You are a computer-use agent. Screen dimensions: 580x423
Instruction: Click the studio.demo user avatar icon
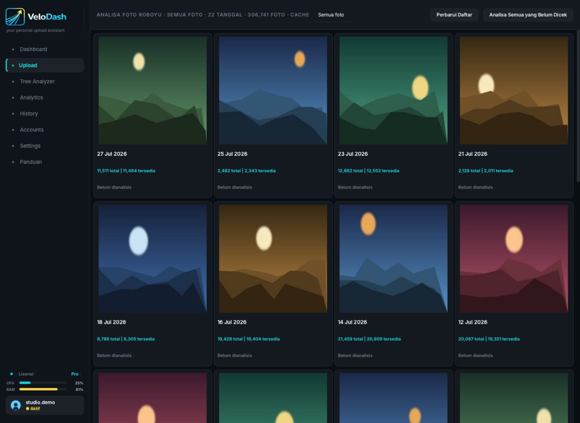point(16,405)
